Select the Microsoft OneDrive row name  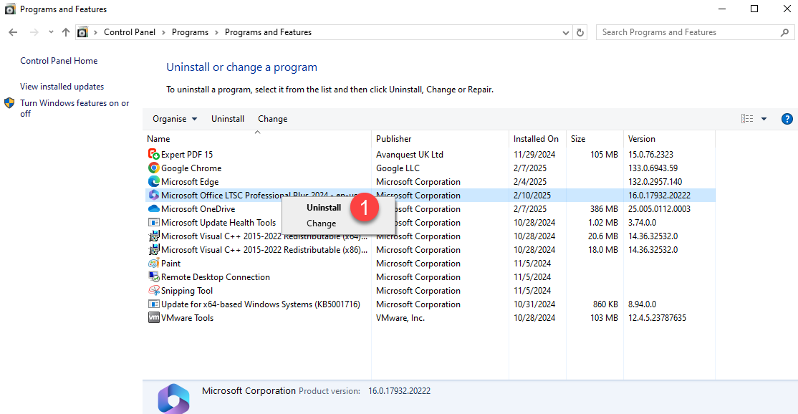(x=198, y=209)
